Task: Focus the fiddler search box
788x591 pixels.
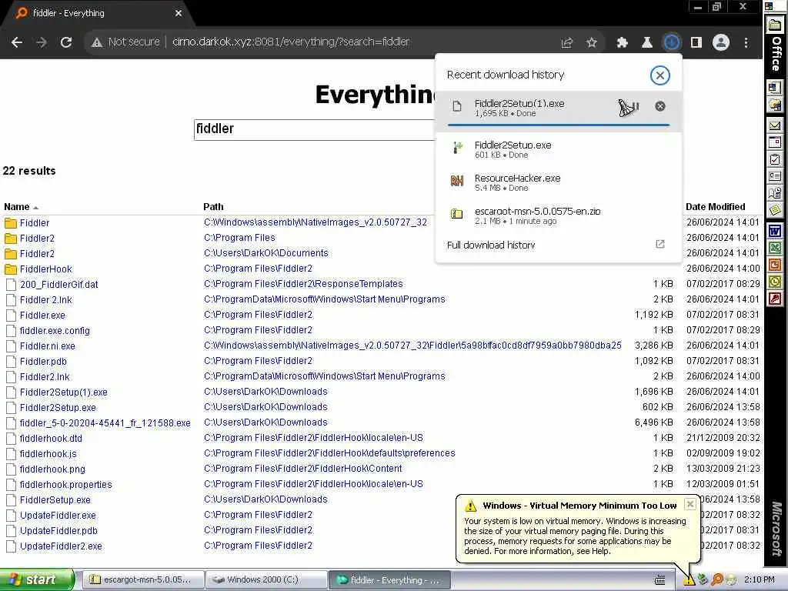Action: coord(315,129)
